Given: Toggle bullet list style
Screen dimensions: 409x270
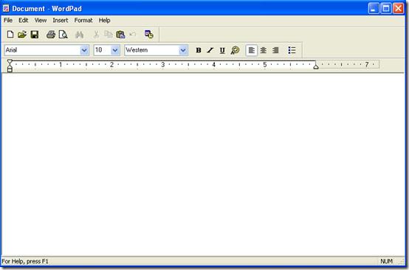Looking at the screenshot, I should point(292,50).
